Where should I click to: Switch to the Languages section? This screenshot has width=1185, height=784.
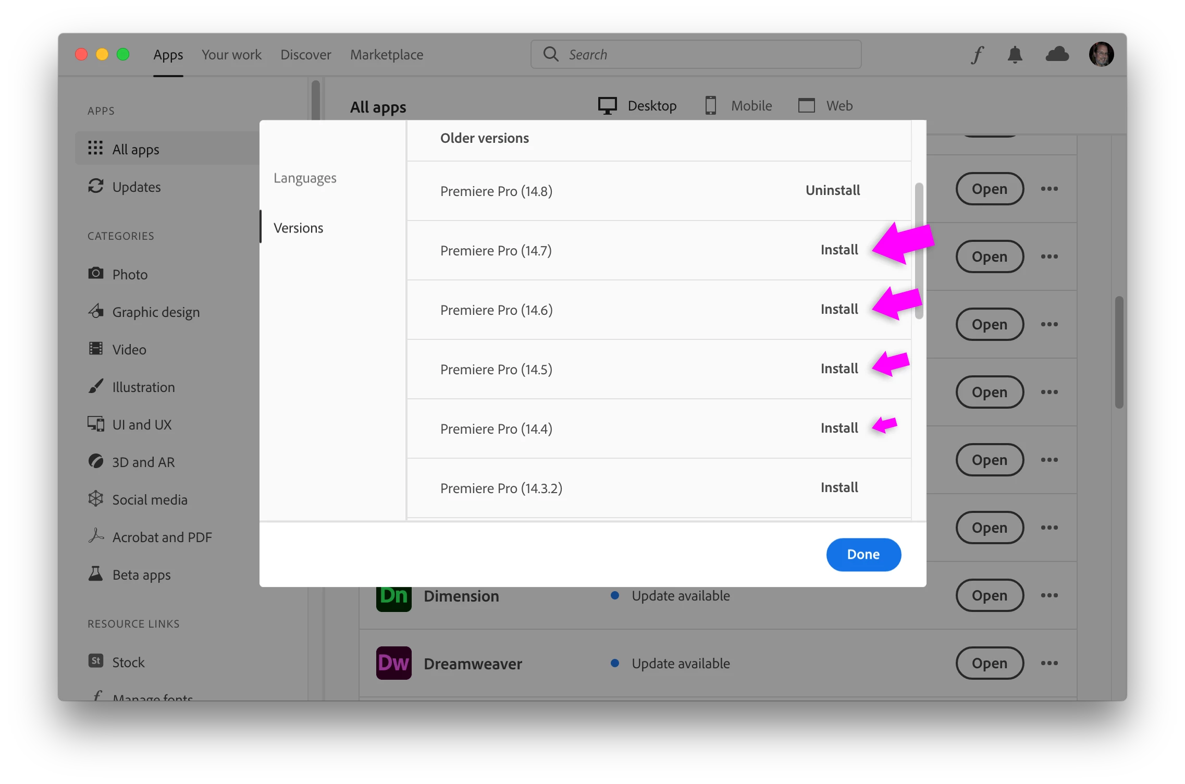305,178
